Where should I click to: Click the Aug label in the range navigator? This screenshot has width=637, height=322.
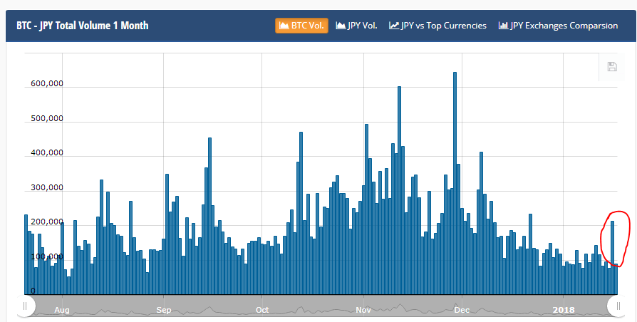[62, 310]
